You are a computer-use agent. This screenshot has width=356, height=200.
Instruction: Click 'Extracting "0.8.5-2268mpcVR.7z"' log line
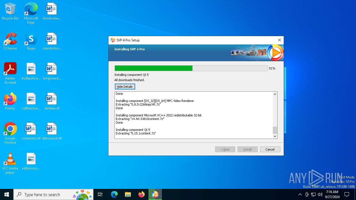click(x=138, y=104)
